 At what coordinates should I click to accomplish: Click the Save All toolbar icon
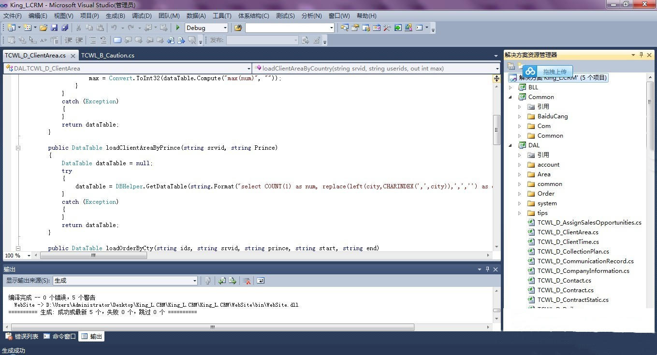pyautogui.click(x=64, y=28)
